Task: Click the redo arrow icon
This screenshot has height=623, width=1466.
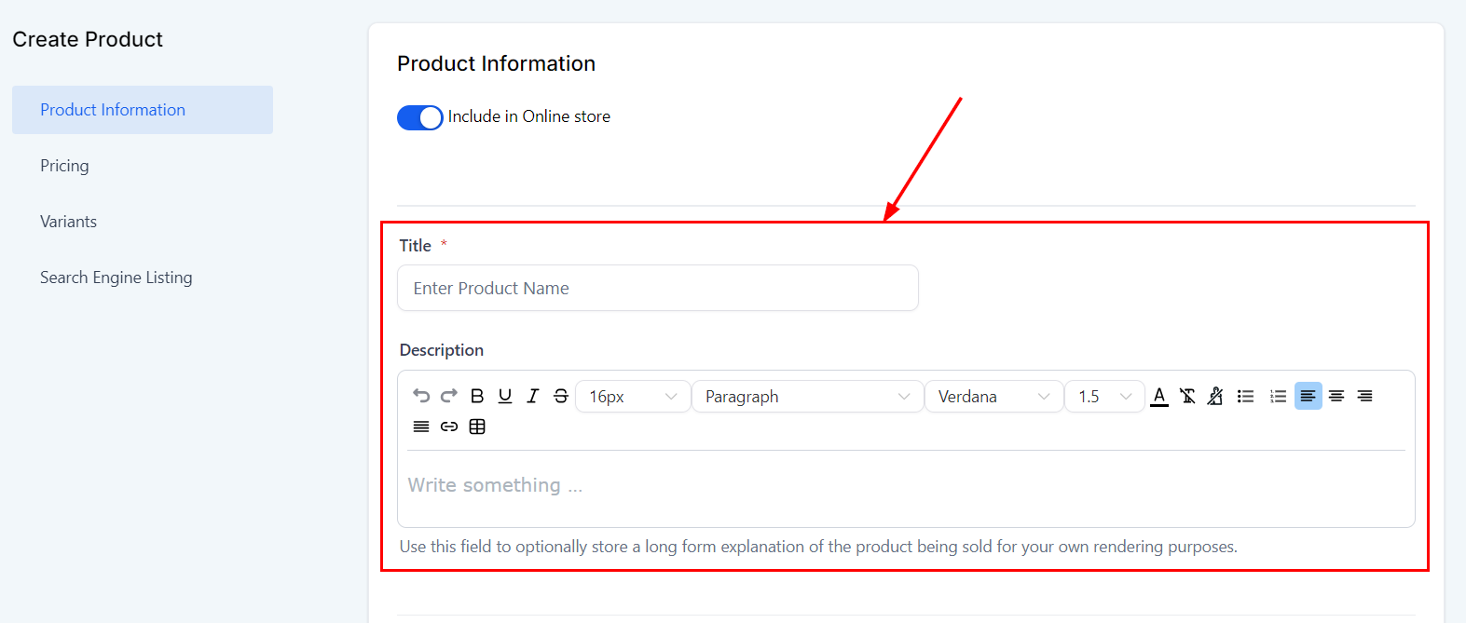Action: click(449, 396)
